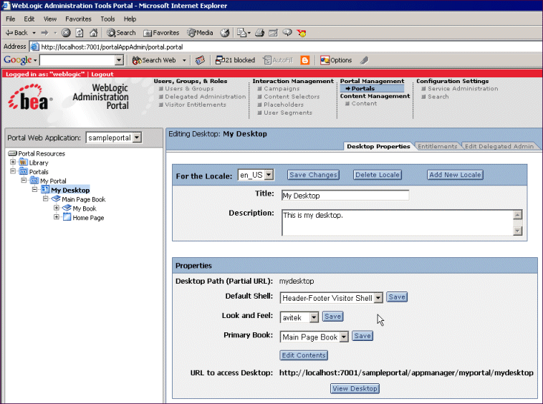Click the Back arrow in the browser toolbar
543x404 pixels.
pos(16,33)
